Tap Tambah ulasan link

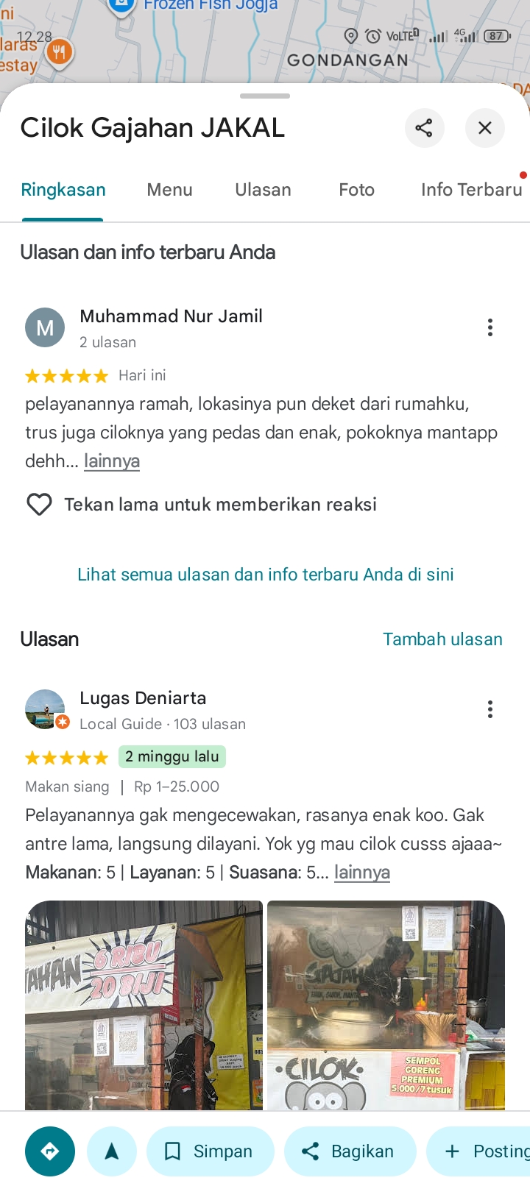tap(442, 639)
